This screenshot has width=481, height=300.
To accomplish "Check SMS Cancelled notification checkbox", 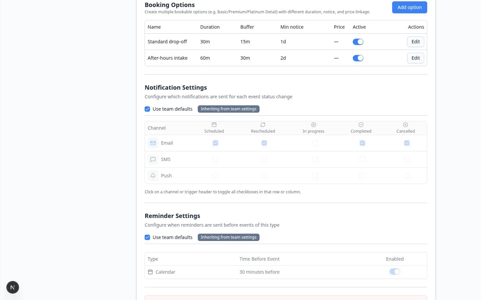I will [x=407, y=159].
